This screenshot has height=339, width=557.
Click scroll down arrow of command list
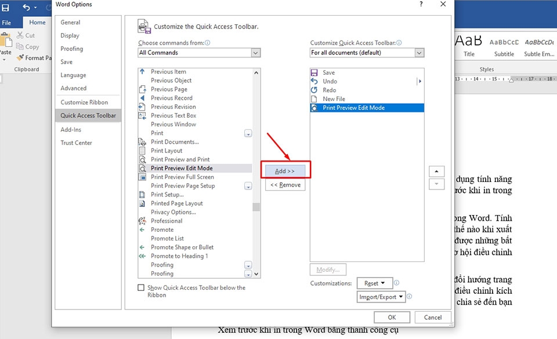(256, 274)
